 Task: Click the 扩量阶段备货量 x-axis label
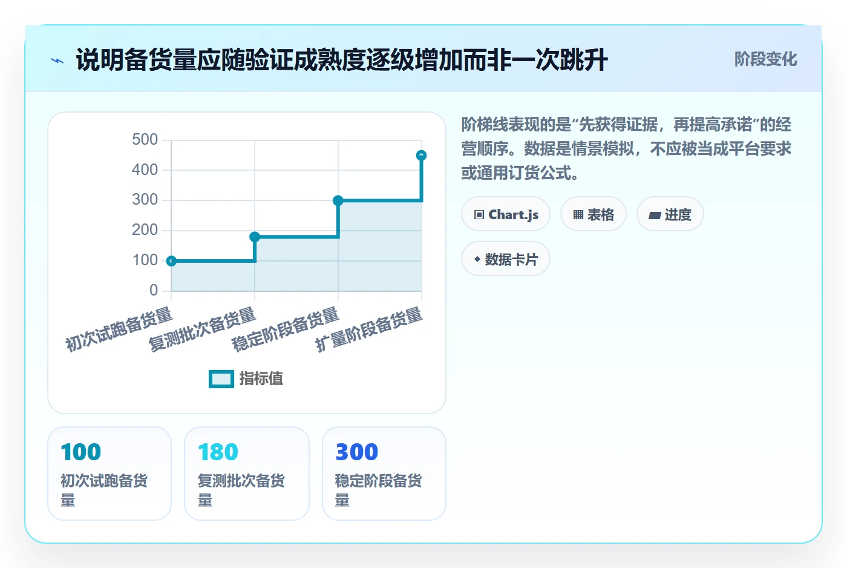point(370,329)
